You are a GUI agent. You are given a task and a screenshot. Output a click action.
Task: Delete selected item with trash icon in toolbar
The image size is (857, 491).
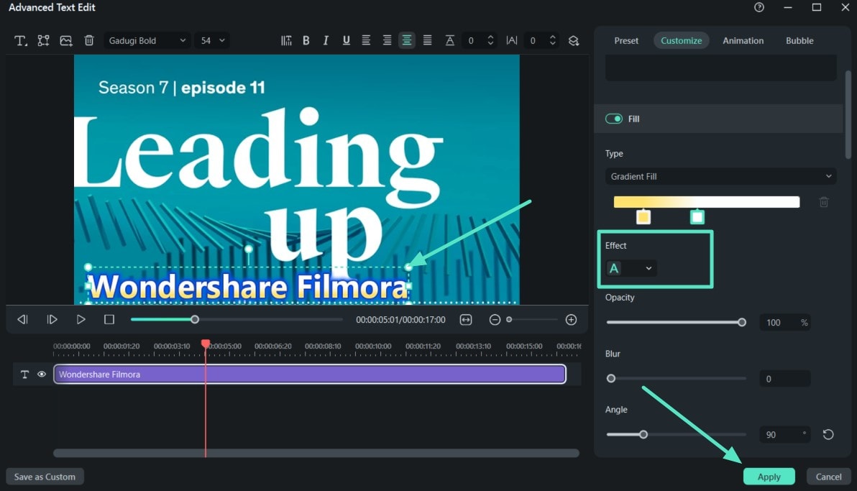89,40
